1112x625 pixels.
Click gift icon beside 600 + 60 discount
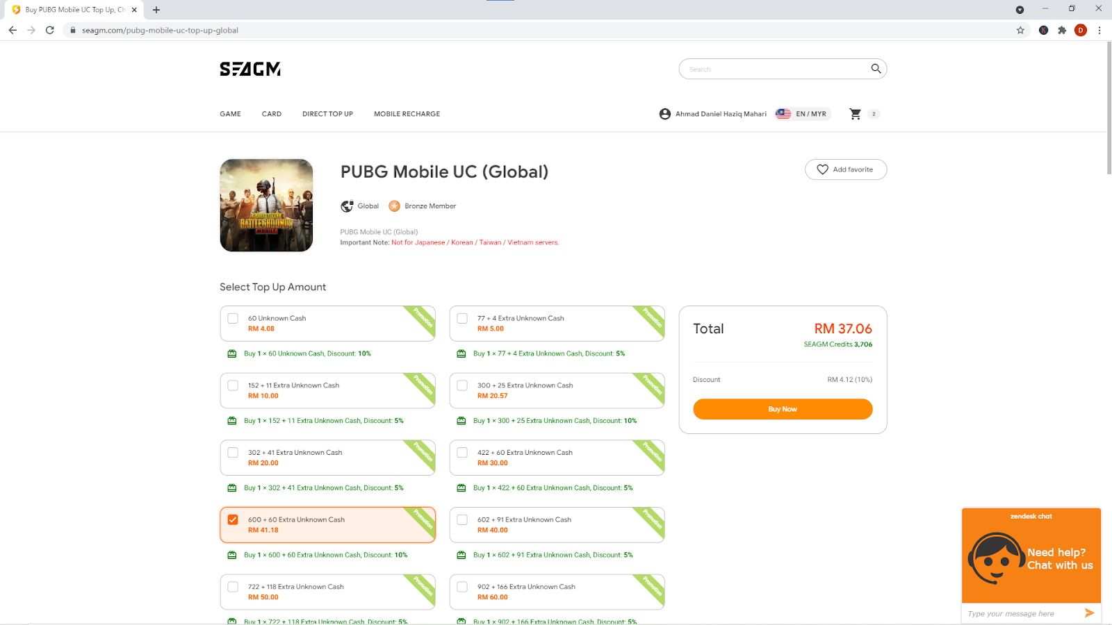pos(232,555)
